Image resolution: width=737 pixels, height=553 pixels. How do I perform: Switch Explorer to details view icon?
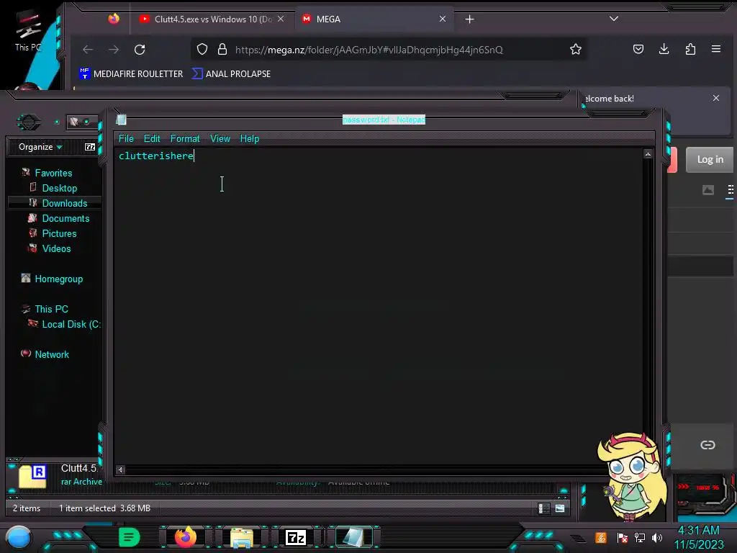pyautogui.click(x=543, y=508)
